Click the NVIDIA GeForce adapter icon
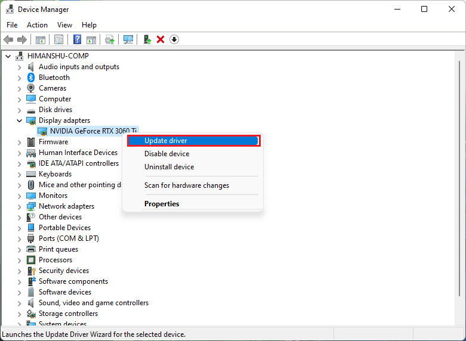This screenshot has width=466, height=341. coord(42,131)
